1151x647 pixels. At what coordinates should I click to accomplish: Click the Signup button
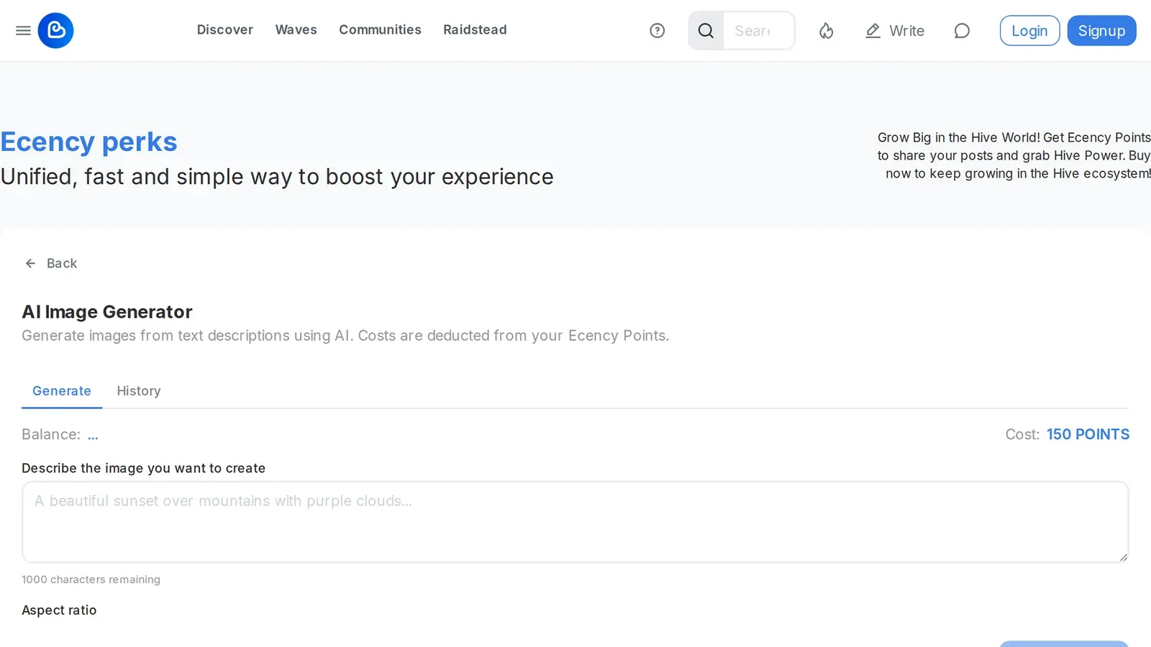coord(1101,30)
